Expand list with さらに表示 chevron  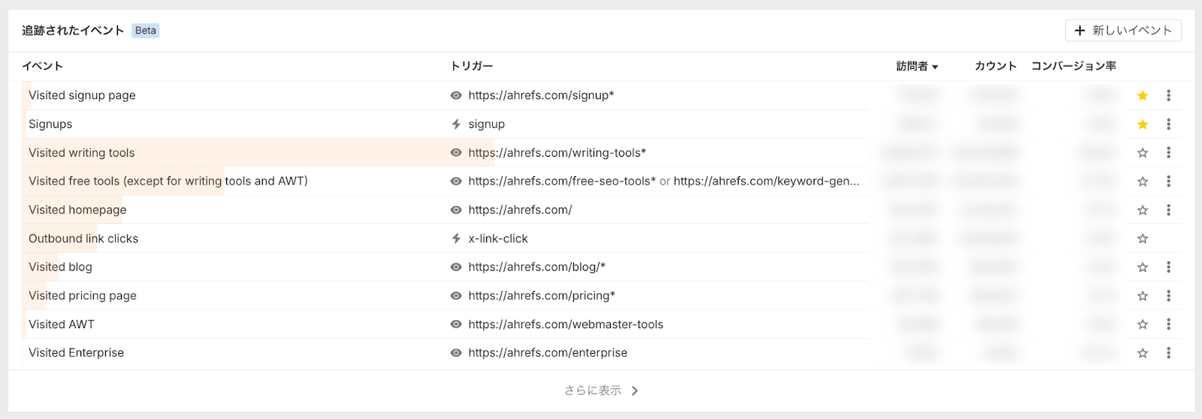pos(635,391)
